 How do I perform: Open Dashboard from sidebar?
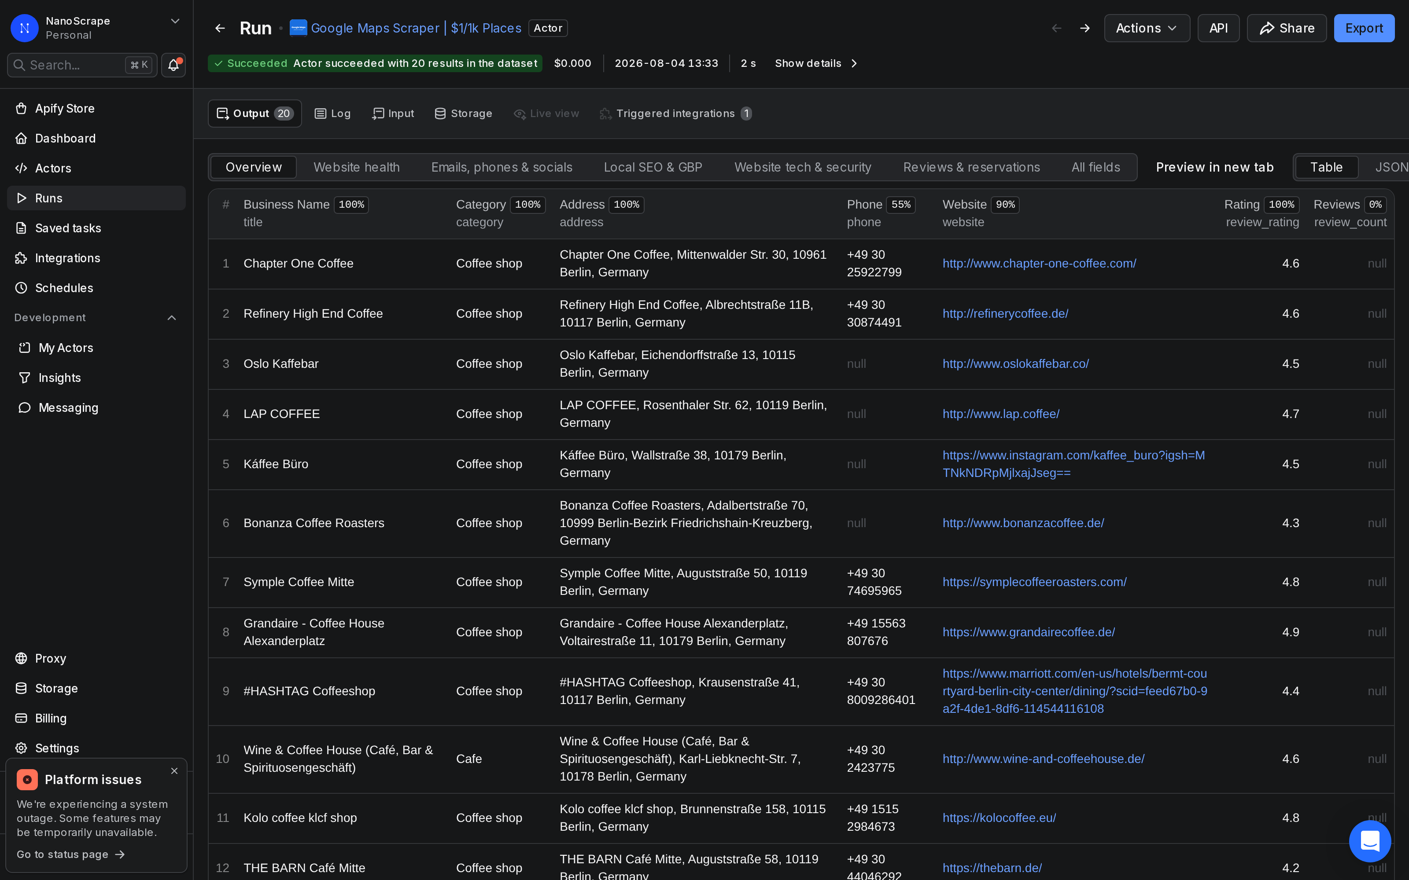tap(96, 139)
